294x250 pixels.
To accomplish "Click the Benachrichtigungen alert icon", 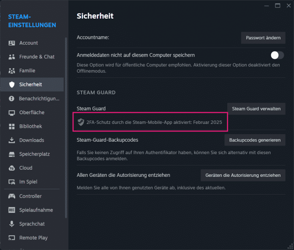I will click(x=12, y=99).
